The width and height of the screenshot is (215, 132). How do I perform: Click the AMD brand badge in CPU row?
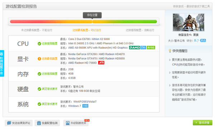[134, 48]
